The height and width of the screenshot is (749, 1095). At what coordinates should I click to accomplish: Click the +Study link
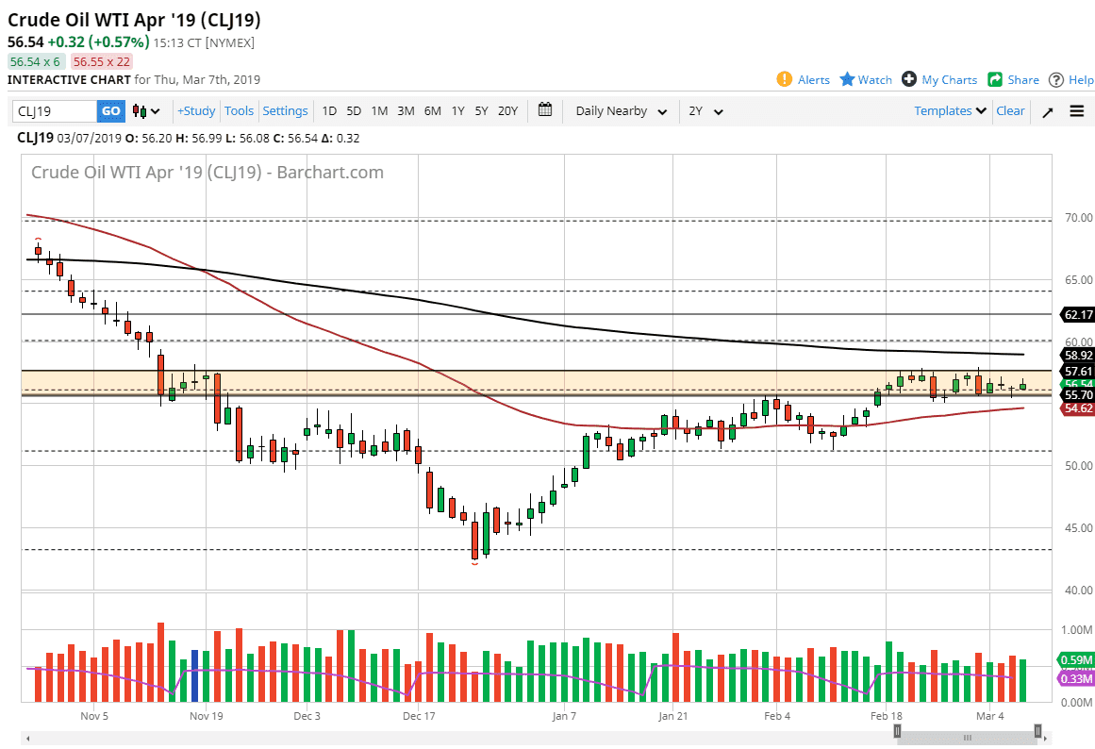pyautogui.click(x=195, y=110)
